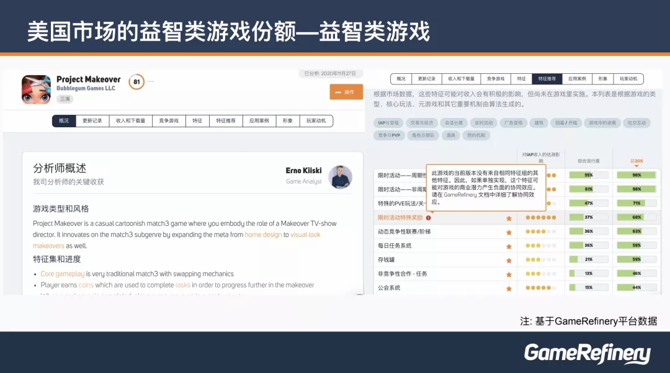Click the 非竞争性合作 - 任务 feature name
670x373 pixels.
(x=402, y=274)
